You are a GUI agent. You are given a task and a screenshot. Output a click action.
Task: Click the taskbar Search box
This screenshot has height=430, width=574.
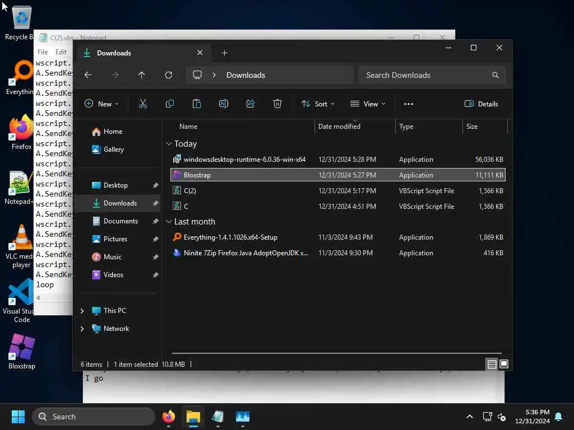pyautogui.click(x=94, y=417)
